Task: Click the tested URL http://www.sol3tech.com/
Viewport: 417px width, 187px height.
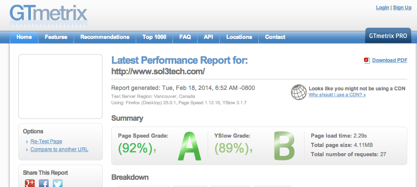Action: 158,71
